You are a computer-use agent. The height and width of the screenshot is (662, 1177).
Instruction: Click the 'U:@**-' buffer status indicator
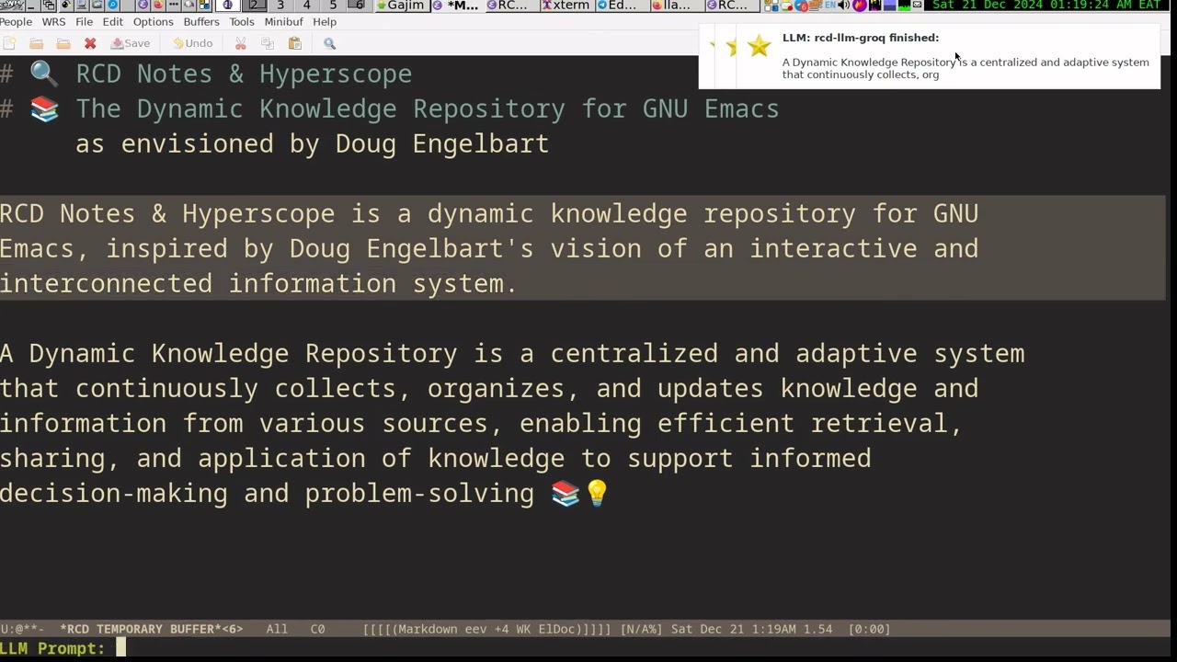(22, 629)
